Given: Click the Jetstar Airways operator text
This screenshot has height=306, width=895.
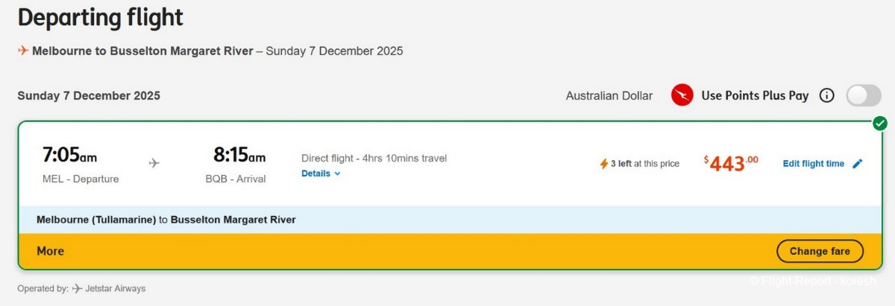Looking at the screenshot, I should tap(116, 288).
